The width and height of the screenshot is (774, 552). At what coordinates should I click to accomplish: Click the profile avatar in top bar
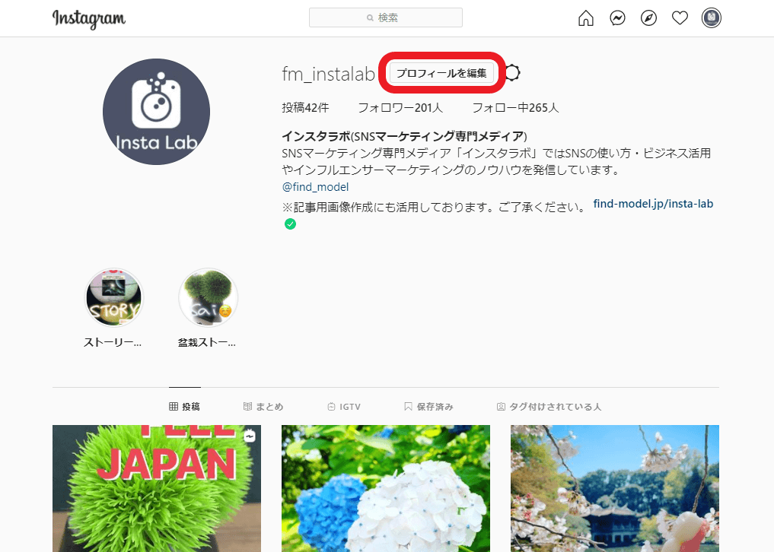click(711, 17)
